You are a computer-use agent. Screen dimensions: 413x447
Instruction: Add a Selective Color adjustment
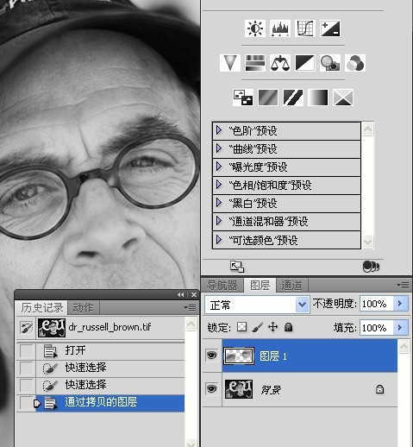click(x=343, y=98)
